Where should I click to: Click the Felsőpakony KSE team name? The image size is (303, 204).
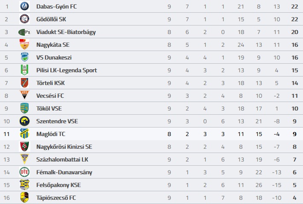(58, 185)
